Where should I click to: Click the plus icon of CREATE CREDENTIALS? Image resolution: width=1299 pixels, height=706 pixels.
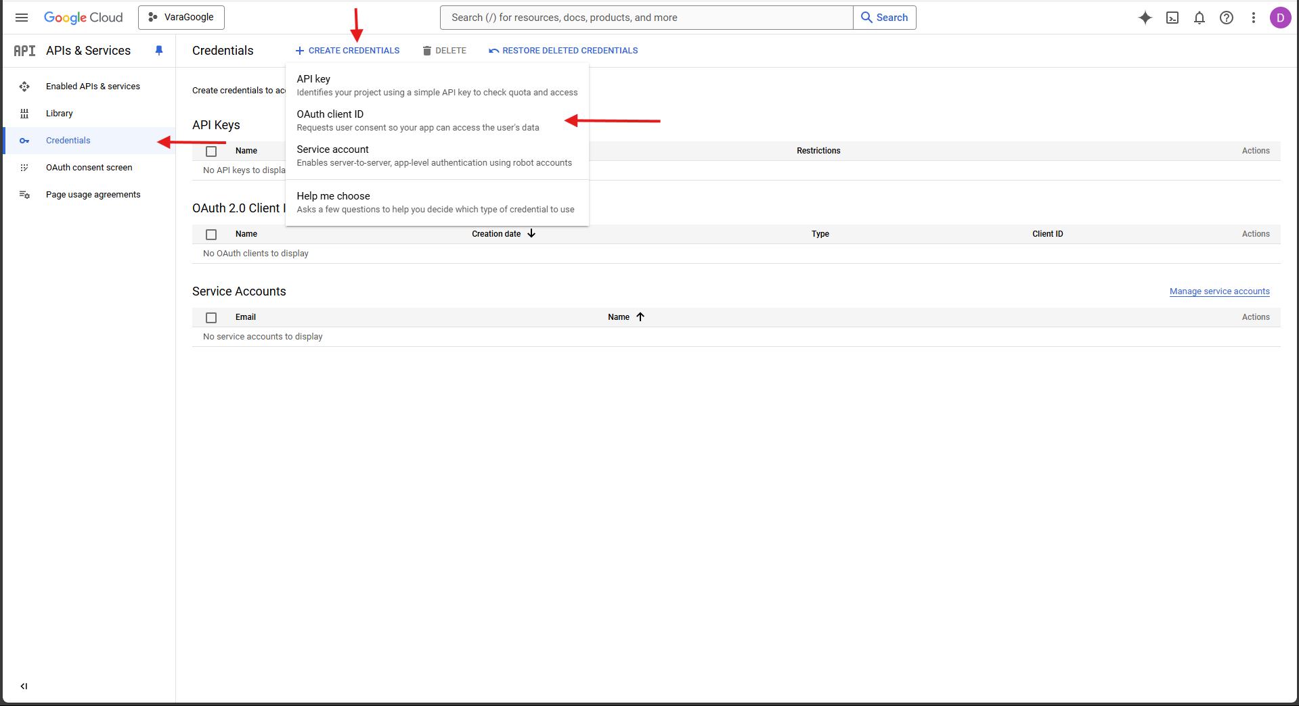tap(300, 51)
